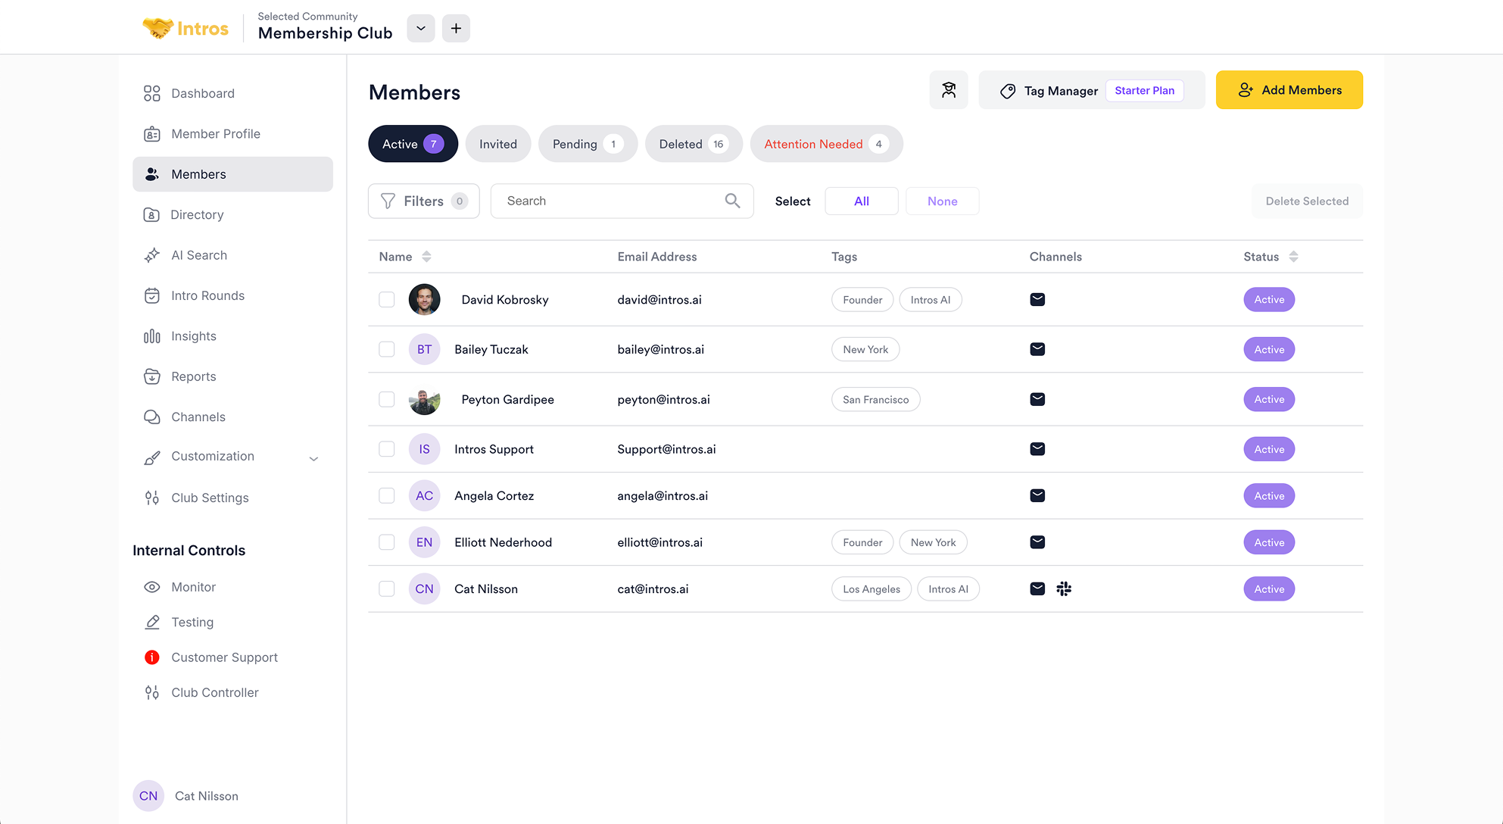Click the search magnifier icon
Screen dimensions: 1503x824
pos(732,201)
